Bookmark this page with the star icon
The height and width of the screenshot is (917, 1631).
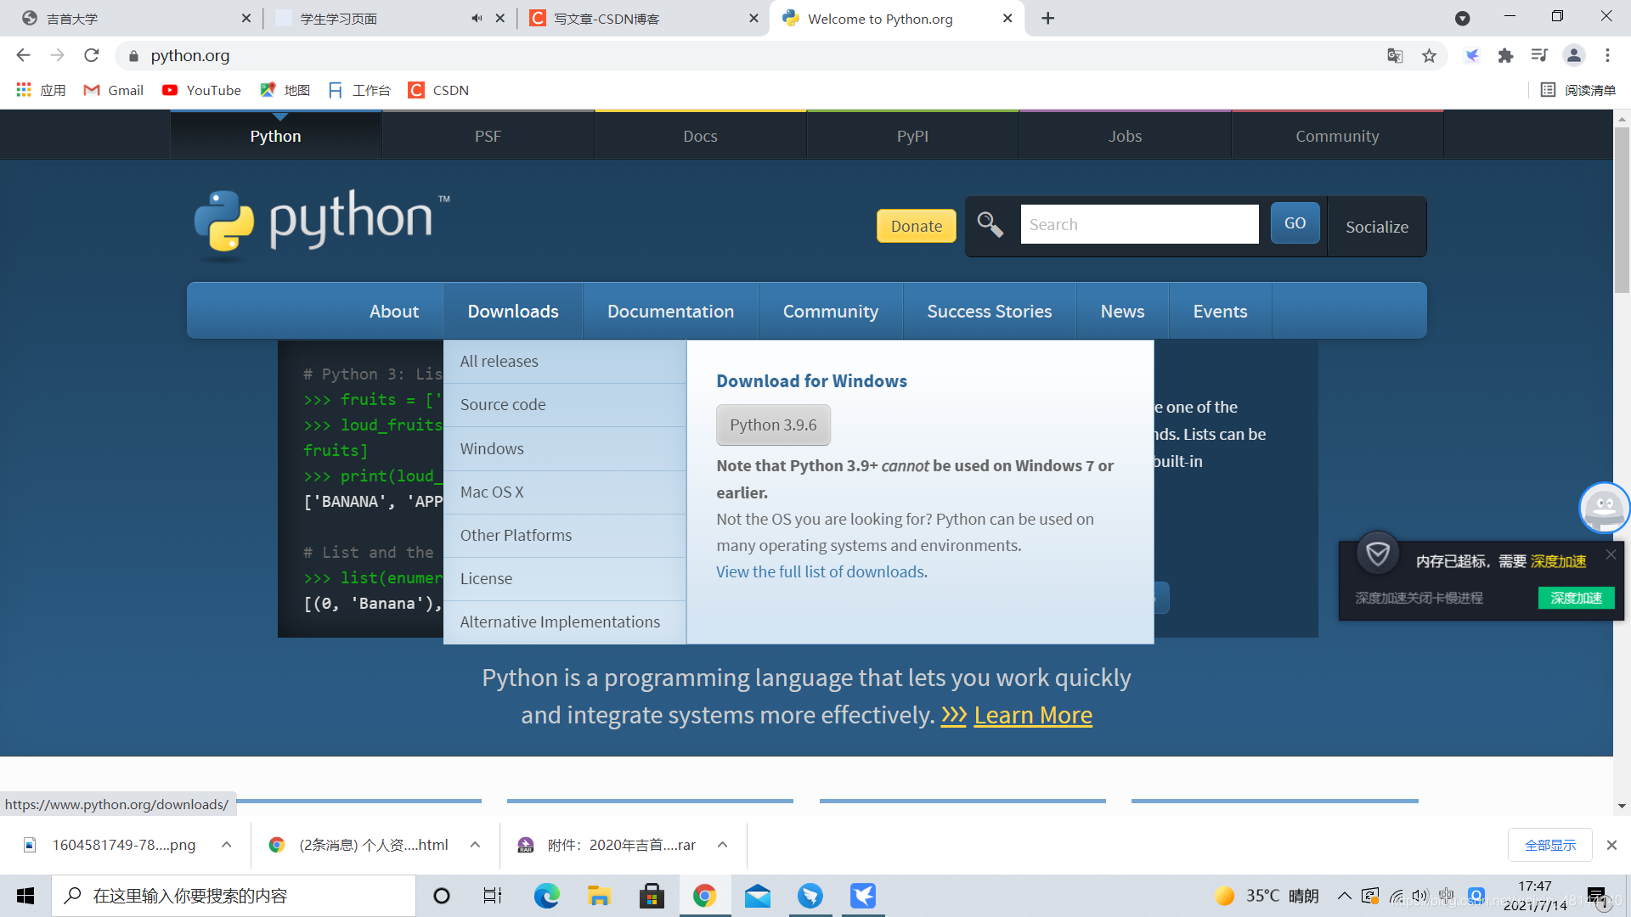[1430, 55]
